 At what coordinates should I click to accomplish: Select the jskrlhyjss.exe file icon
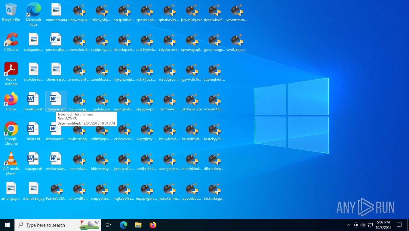(x=192, y=102)
